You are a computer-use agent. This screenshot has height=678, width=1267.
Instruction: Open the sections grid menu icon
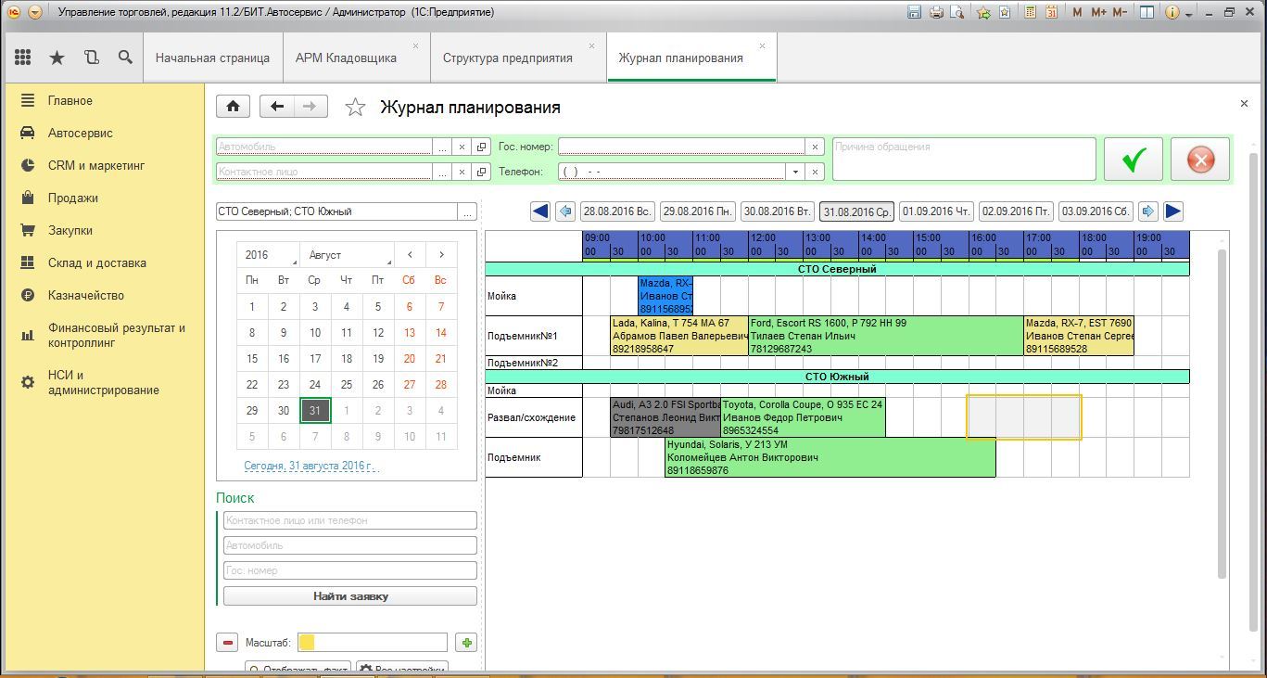(x=23, y=58)
